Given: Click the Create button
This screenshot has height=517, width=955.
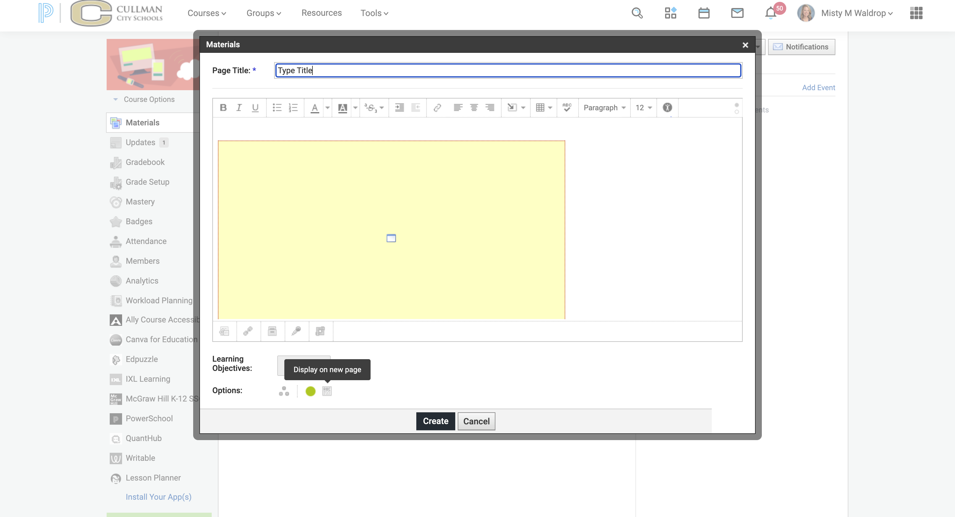Looking at the screenshot, I should point(435,421).
